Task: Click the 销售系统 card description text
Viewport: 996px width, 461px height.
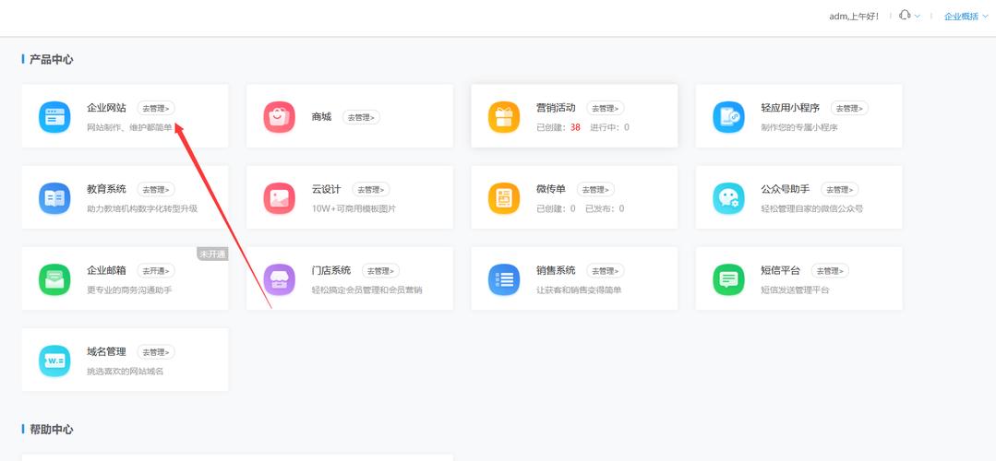Action: (579, 290)
